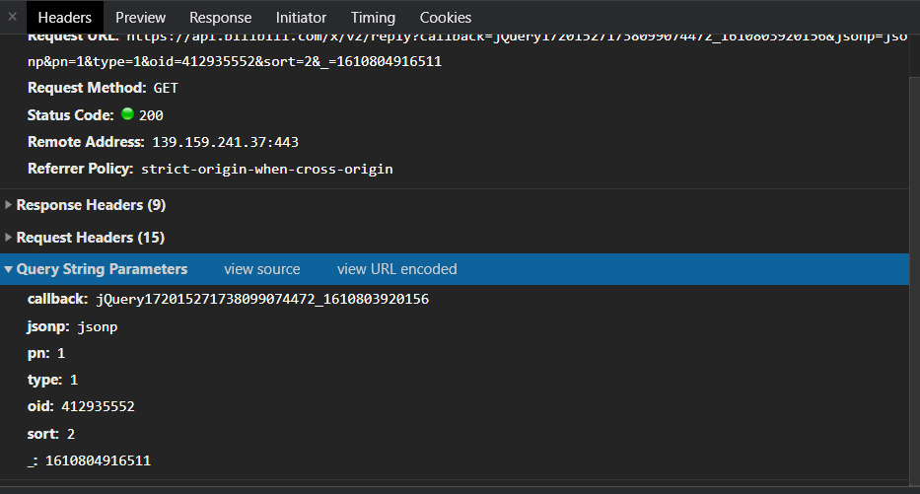Collapse the Query String Parameters section
Screen dimensions: 920x494
pos(101,269)
